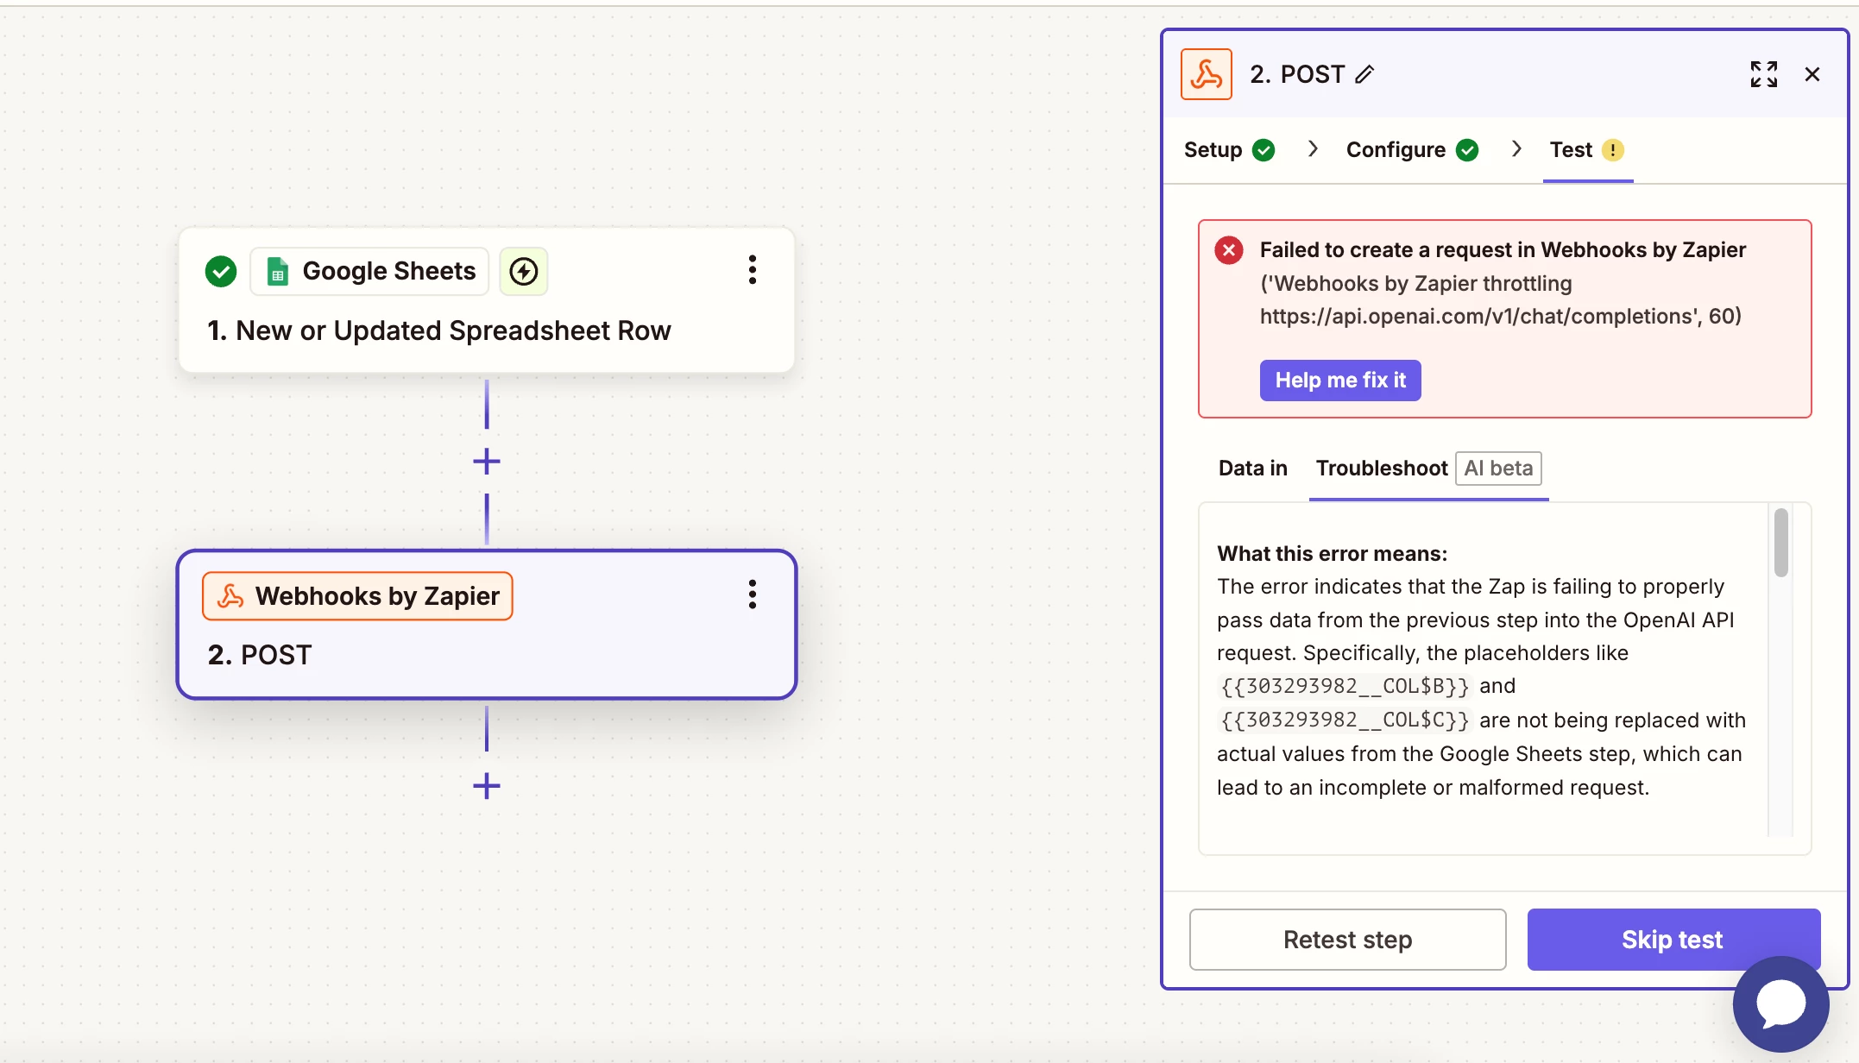Expand the panel to full screen
The height and width of the screenshot is (1063, 1859).
point(1764,74)
